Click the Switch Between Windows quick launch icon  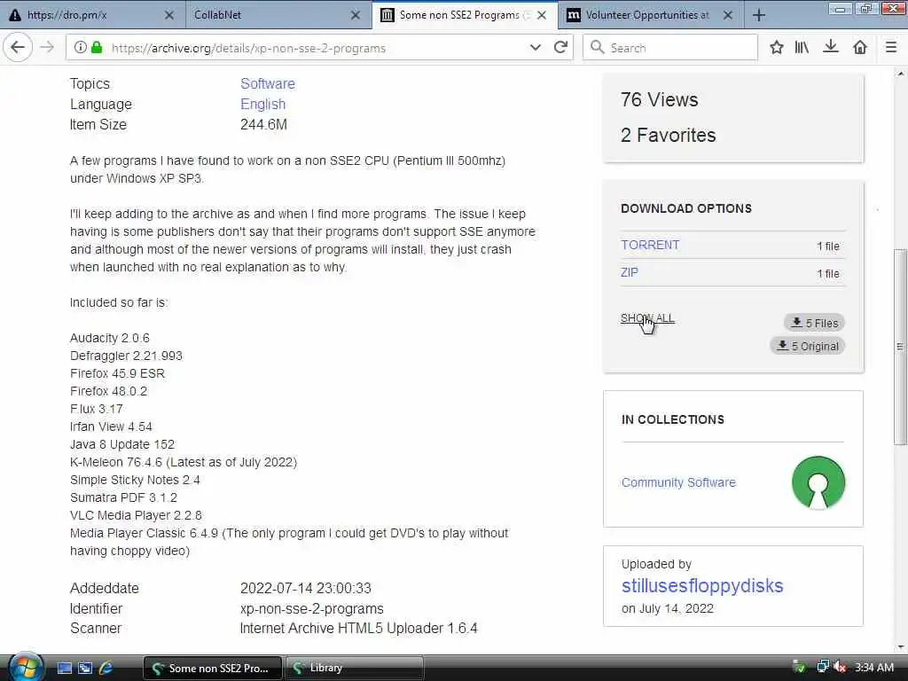click(x=85, y=668)
